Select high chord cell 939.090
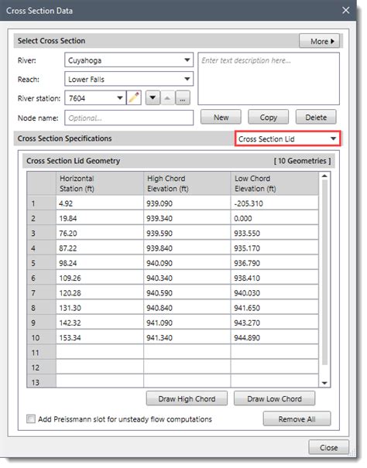367x468 pixels. [187, 203]
